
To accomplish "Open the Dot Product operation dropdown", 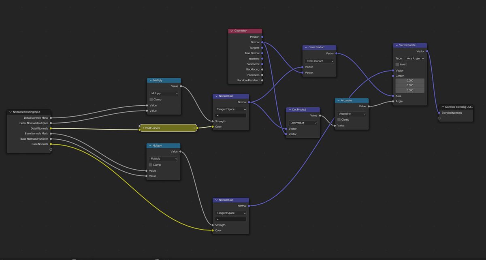I will tap(303, 123).
